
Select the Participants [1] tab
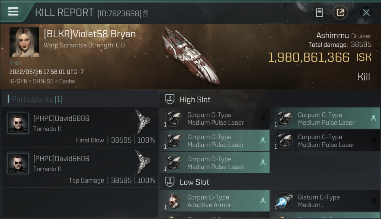(x=35, y=99)
